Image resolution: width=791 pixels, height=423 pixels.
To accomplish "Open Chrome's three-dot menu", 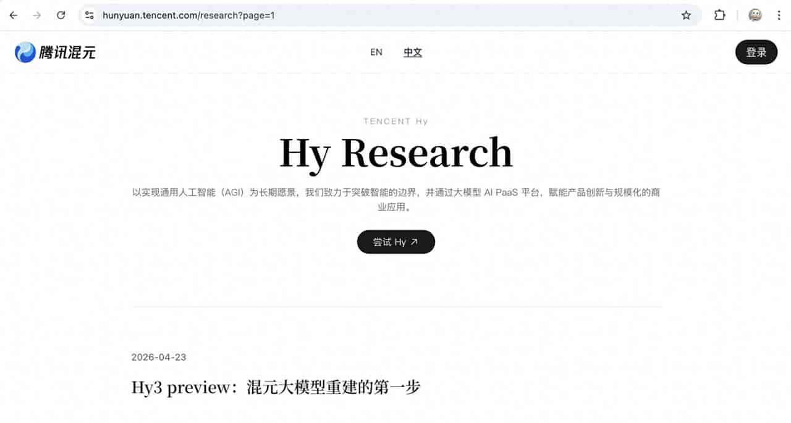I will click(x=779, y=15).
